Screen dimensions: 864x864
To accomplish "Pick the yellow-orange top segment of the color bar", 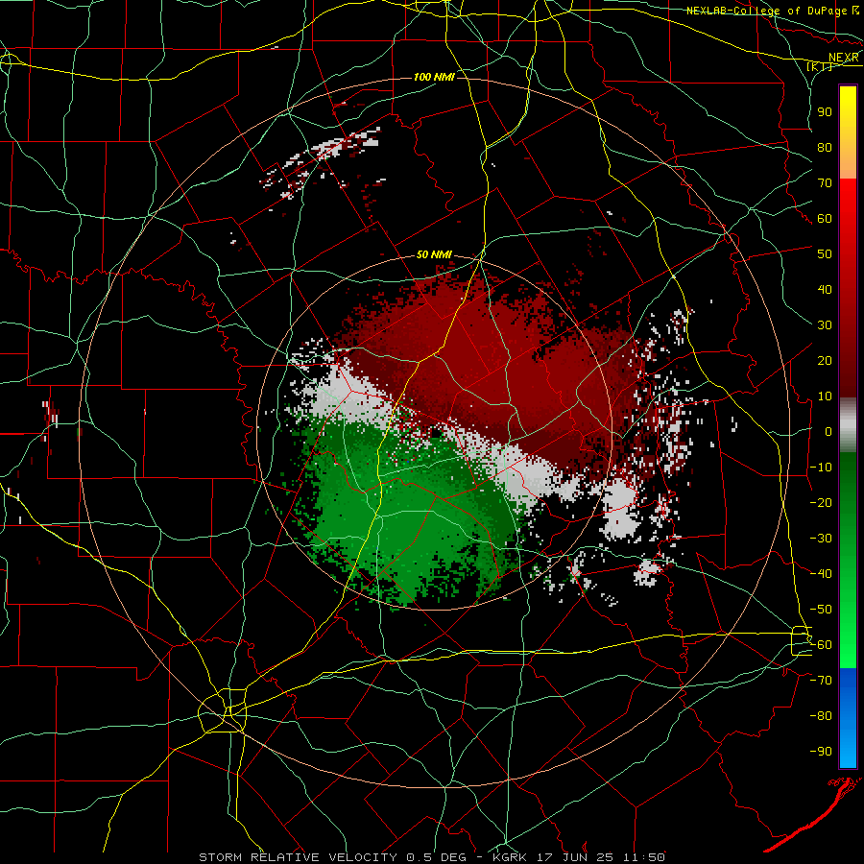I will 848,132.
